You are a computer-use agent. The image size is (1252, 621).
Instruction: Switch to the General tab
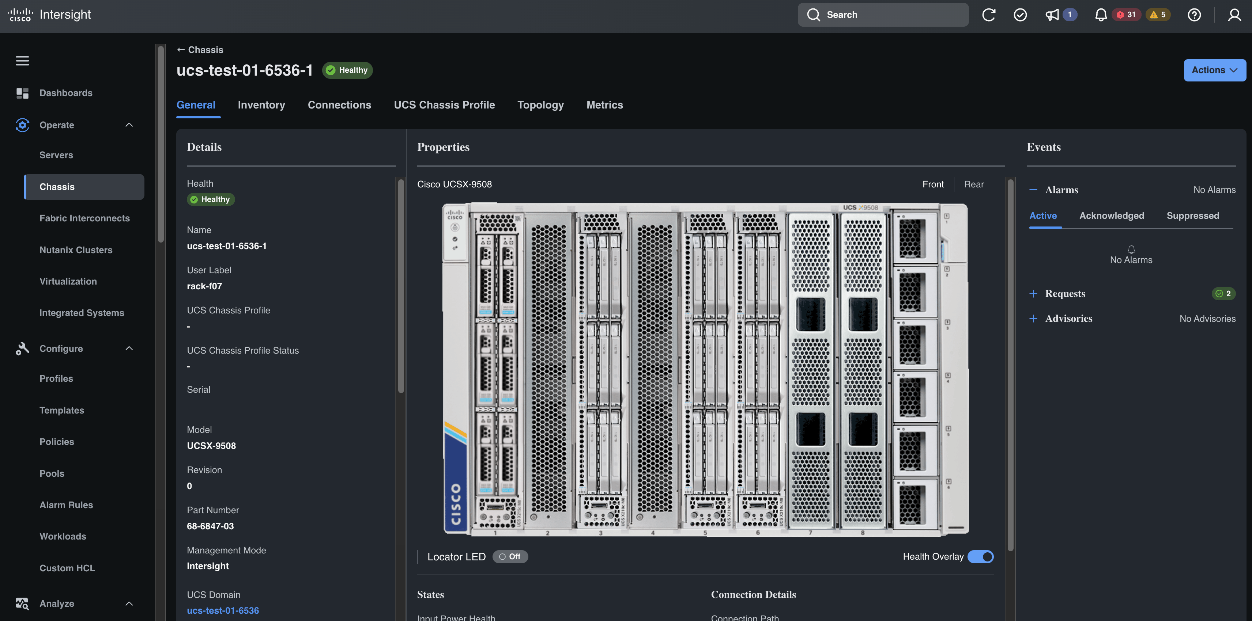click(x=196, y=105)
